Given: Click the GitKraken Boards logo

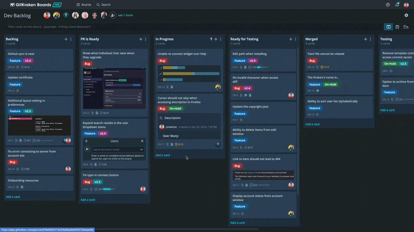Looking at the screenshot, I should coord(36,5).
